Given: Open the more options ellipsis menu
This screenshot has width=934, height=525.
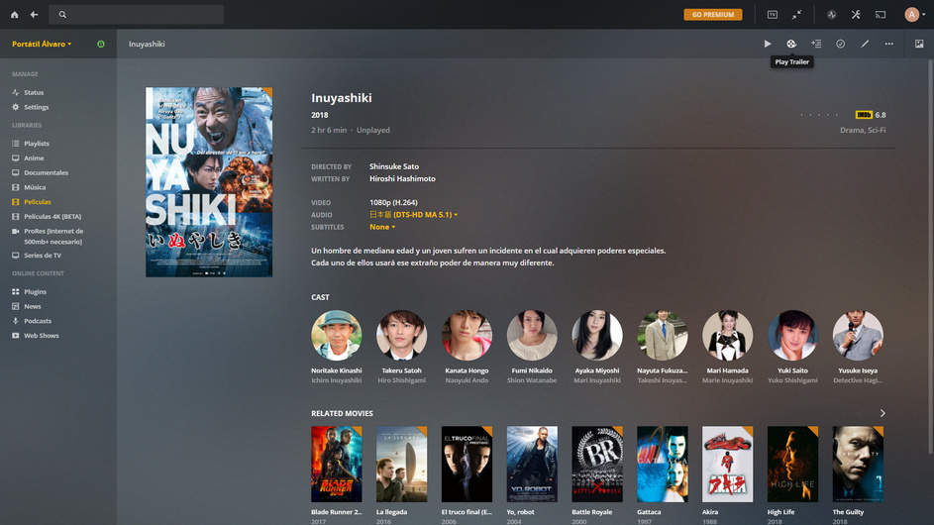Looking at the screenshot, I should [x=888, y=44].
